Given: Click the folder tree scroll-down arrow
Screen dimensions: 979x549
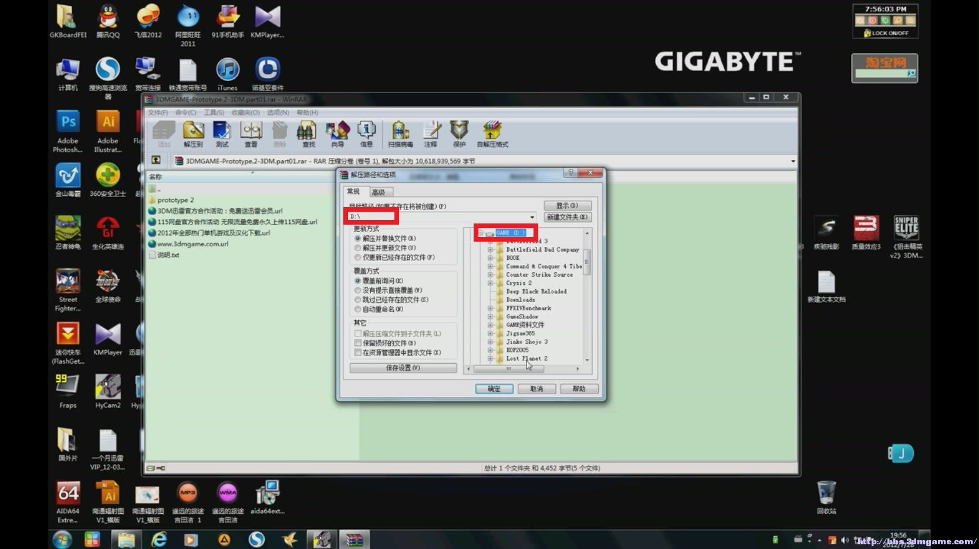Looking at the screenshot, I should 587,360.
